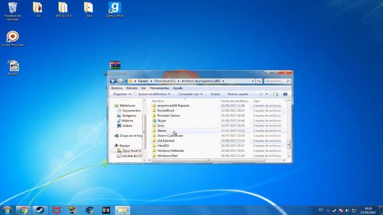This screenshot has height=215, width=383.
Task: Click the file list vertical scrollbar thumb
Action: click(289, 145)
